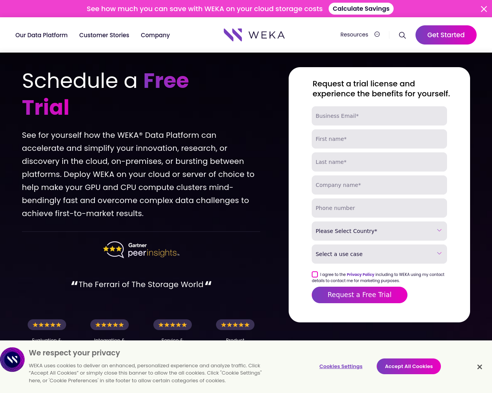Open the Our Data Platform menu
492x393 pixels.
click(42, 35)
